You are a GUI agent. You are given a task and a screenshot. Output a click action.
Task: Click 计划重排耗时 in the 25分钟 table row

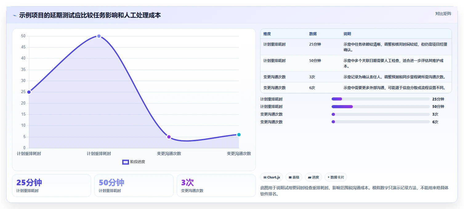point(275,44)
